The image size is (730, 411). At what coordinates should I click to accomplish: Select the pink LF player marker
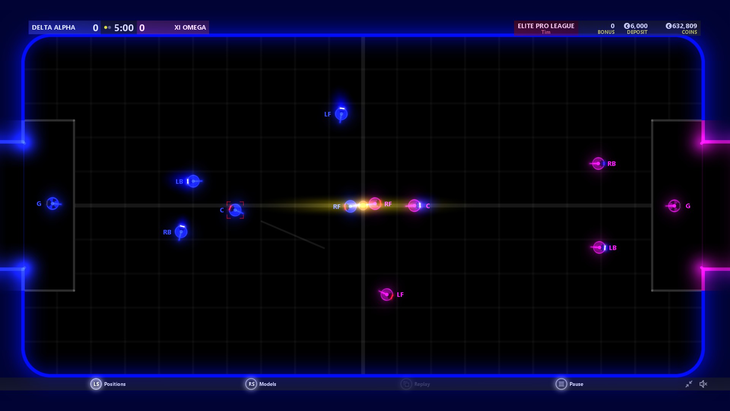tap(387, 294)
